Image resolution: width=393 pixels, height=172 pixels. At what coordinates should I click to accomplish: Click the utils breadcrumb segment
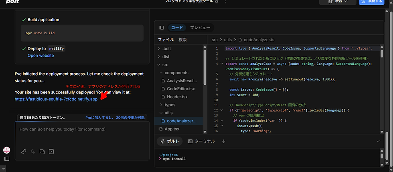(228, 40)
